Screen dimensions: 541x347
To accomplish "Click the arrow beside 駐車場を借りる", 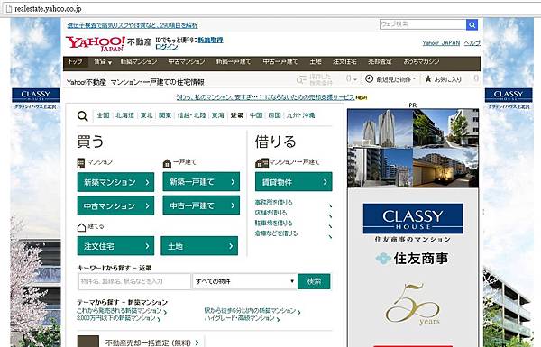I will [330, 226].
